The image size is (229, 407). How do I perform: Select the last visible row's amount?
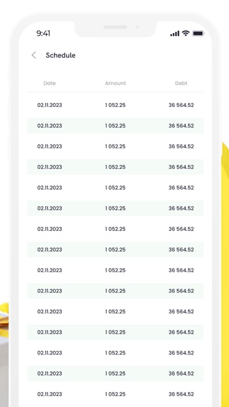tap(115, 394)
